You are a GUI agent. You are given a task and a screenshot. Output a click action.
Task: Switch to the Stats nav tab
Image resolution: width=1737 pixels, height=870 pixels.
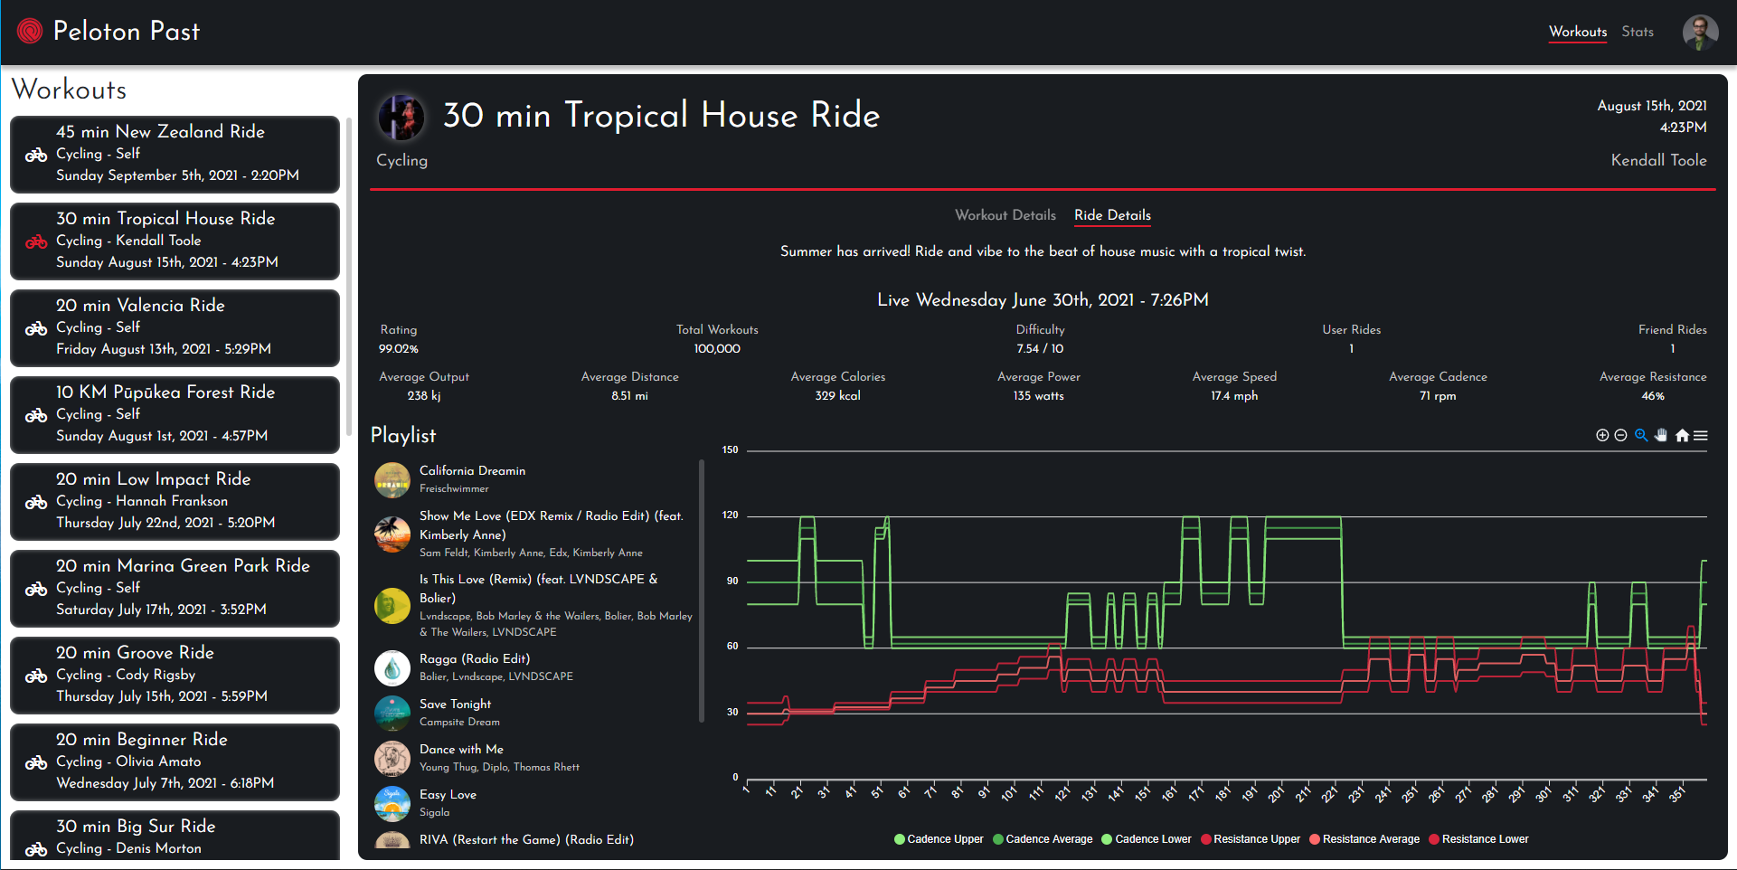tap(1638, 32)
